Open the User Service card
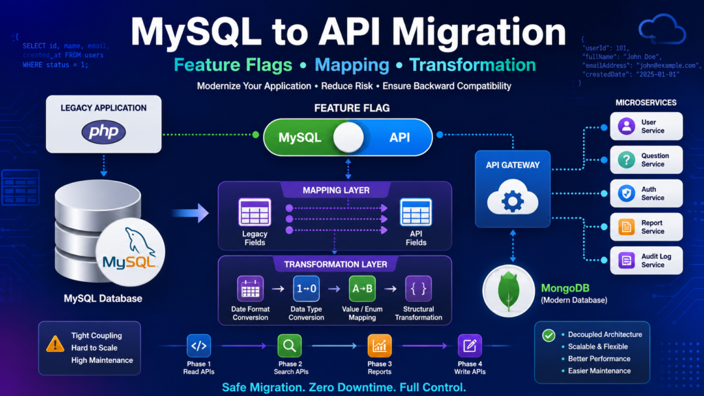 tap(646, 126)
